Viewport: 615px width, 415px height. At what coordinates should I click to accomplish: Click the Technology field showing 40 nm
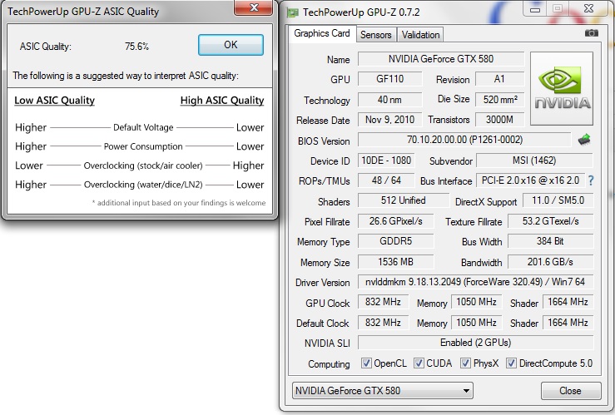pos(389,100)
